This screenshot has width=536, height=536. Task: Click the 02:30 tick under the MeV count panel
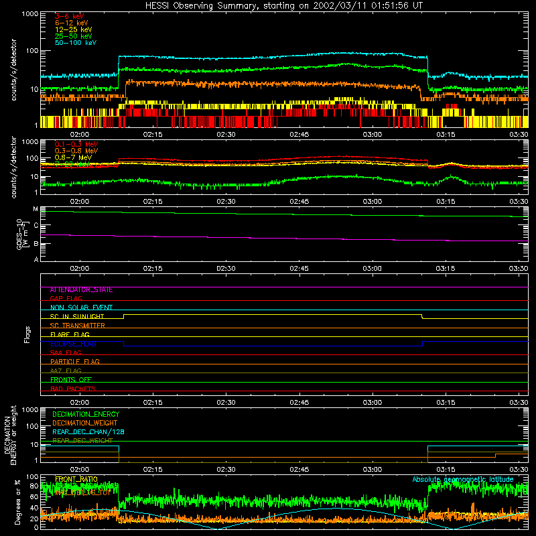click(226, 202)
